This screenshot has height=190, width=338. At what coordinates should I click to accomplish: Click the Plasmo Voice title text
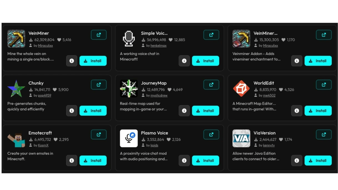coord(155,133)
